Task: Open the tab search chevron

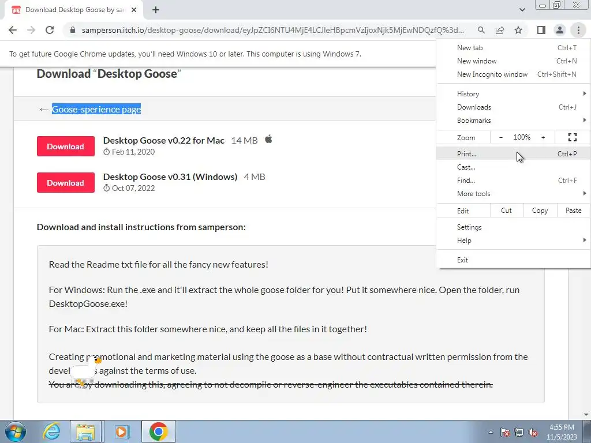Action: pos(522,10)
